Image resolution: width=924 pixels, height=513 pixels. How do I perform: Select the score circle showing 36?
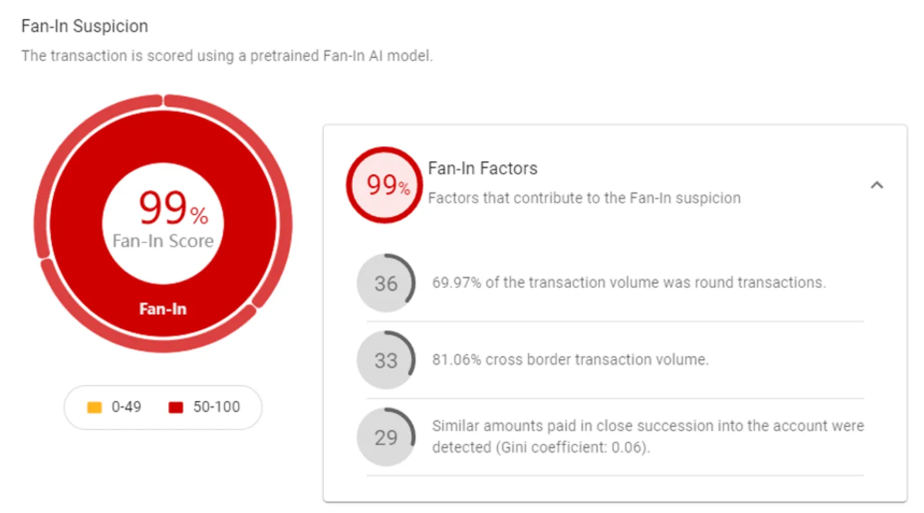386,282
